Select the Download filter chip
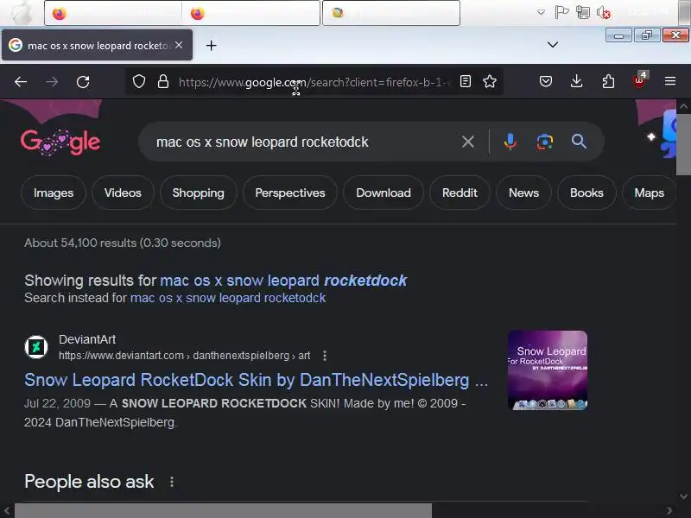Viewport: 691px width, 518px height. (384, 193)
